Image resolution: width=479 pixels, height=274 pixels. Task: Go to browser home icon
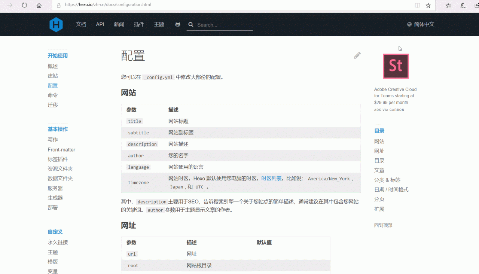click(39, 5)
